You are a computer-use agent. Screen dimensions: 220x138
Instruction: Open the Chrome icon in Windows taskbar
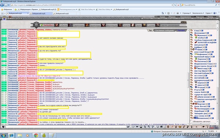click(36, 135)
